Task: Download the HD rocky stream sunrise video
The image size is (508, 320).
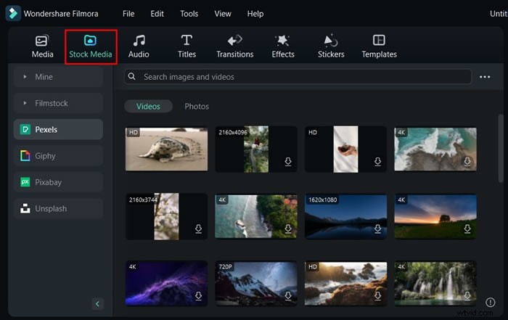Action: (377, 296)
